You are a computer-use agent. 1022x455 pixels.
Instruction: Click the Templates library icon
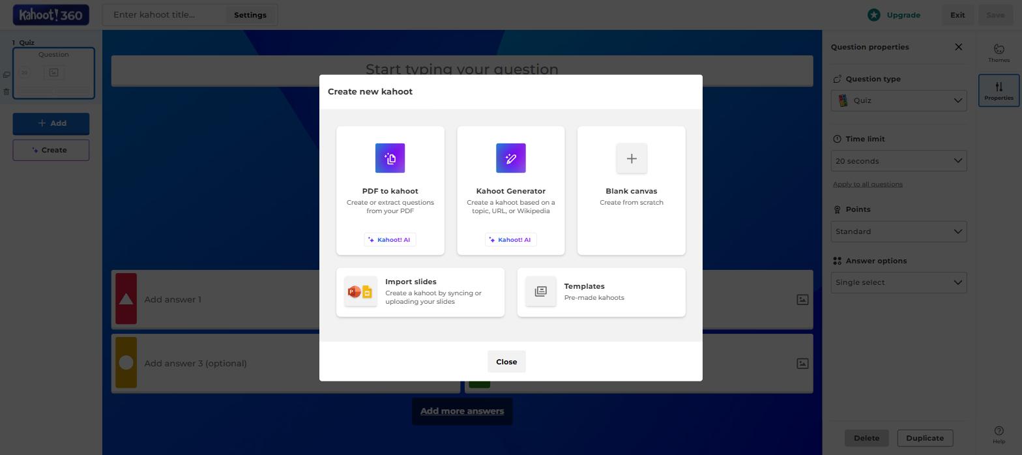click(x=540, y=291)
